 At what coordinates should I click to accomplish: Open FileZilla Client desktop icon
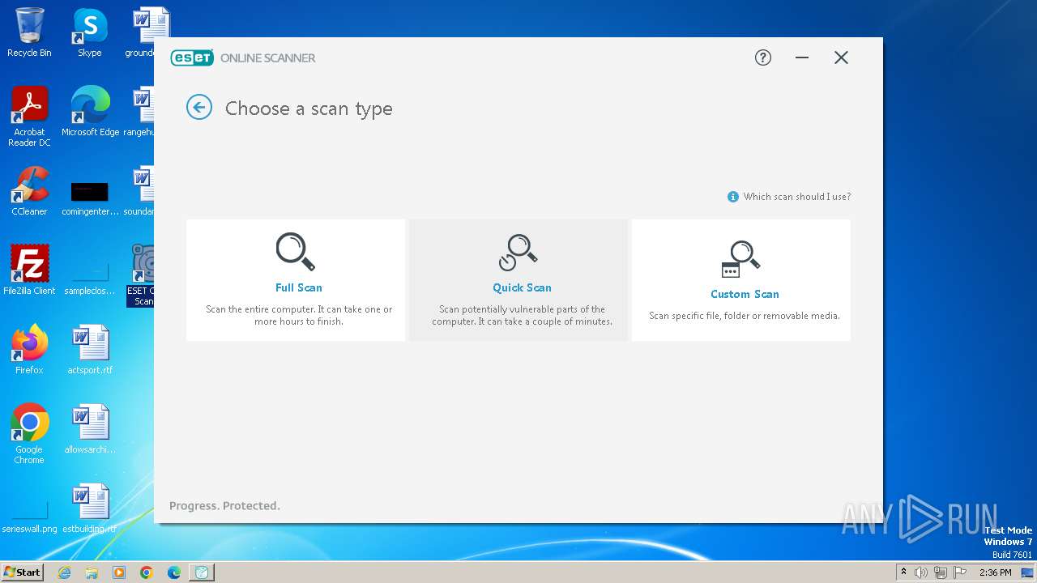click(x=29, y=270)
